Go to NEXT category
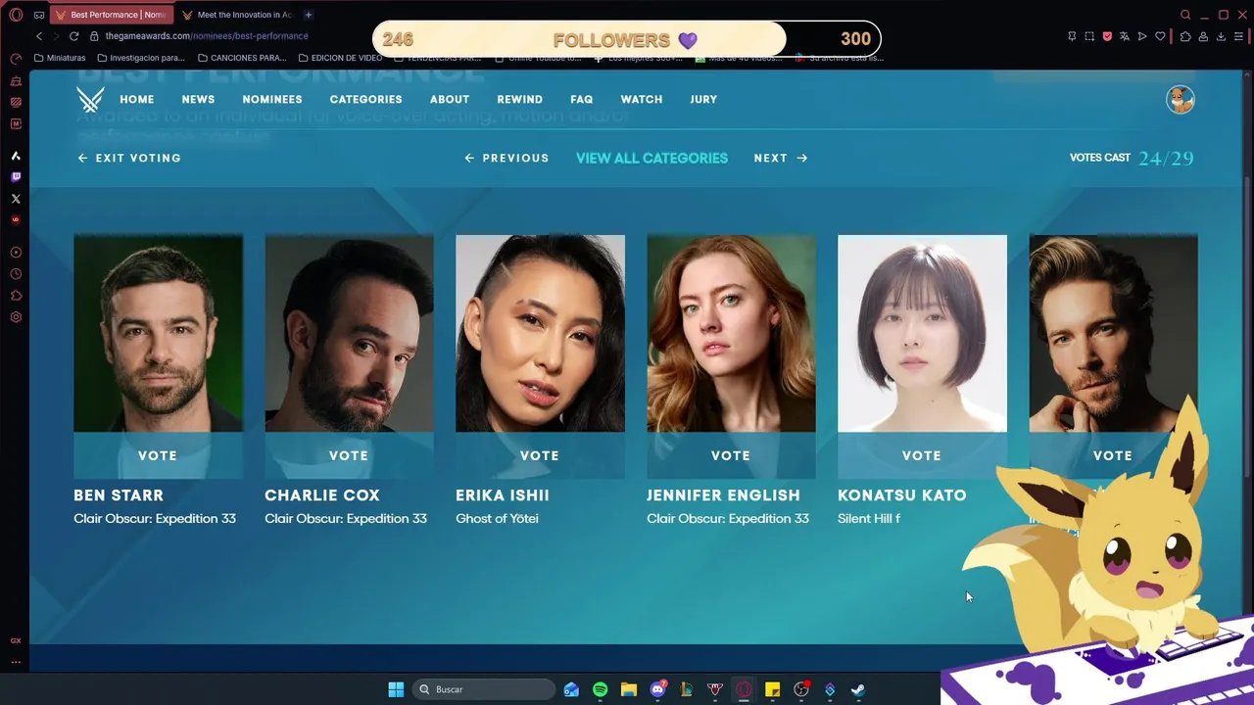This screenshot has height=705, width=1254. pos(781,158)
